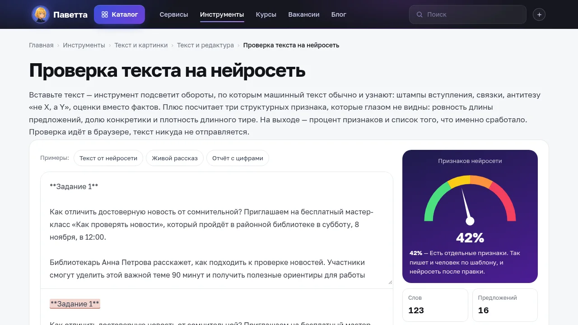Focus the Поиск search field
This screenshot has width=578, height=325.
pyautogui.click(x=468, y=14)
